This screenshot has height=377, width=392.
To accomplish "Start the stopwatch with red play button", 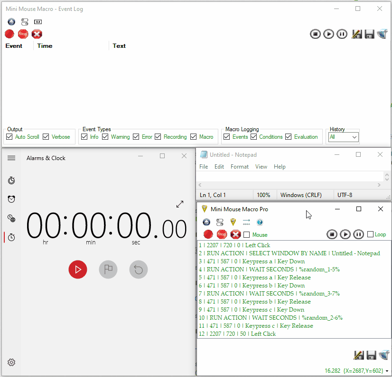I will point(78,269).
